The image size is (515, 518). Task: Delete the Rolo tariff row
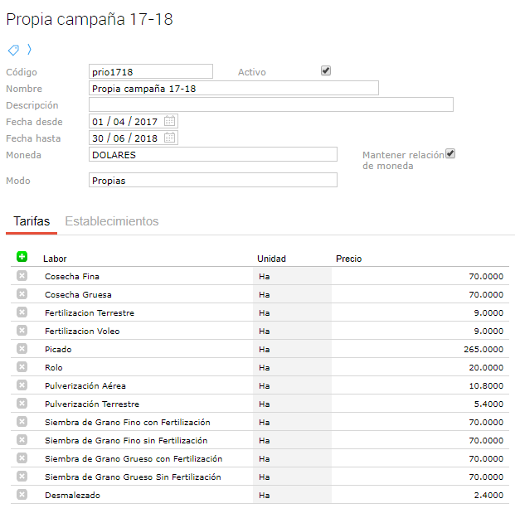pos(22,367)
